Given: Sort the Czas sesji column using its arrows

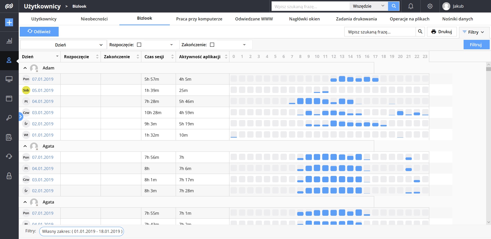Looking at the screenshot, I should 172,57.
